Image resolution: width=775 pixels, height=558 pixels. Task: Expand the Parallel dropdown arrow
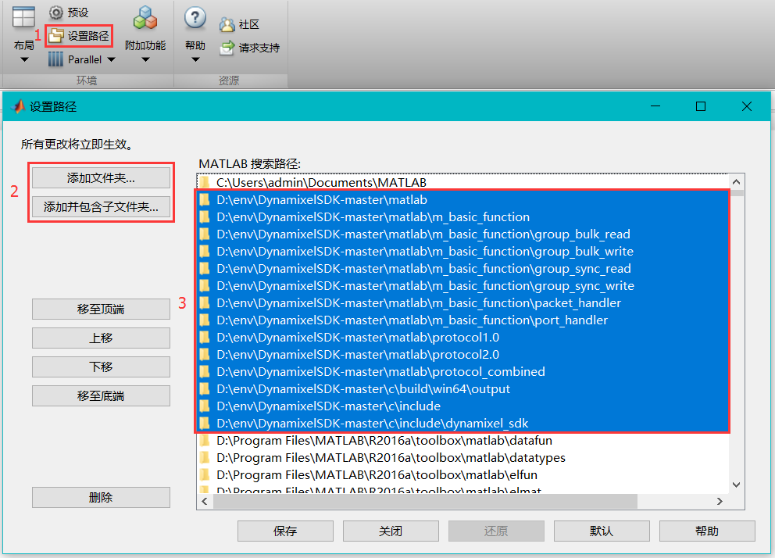pyautogui.click(x=111, y=59)
